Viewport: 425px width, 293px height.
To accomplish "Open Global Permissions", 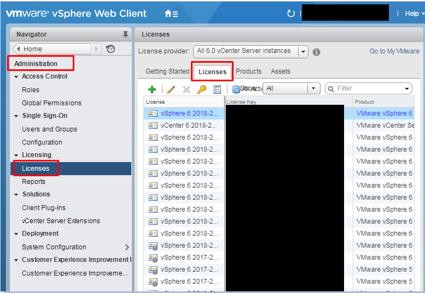I will pyautogui.click(x=51, y=103).
